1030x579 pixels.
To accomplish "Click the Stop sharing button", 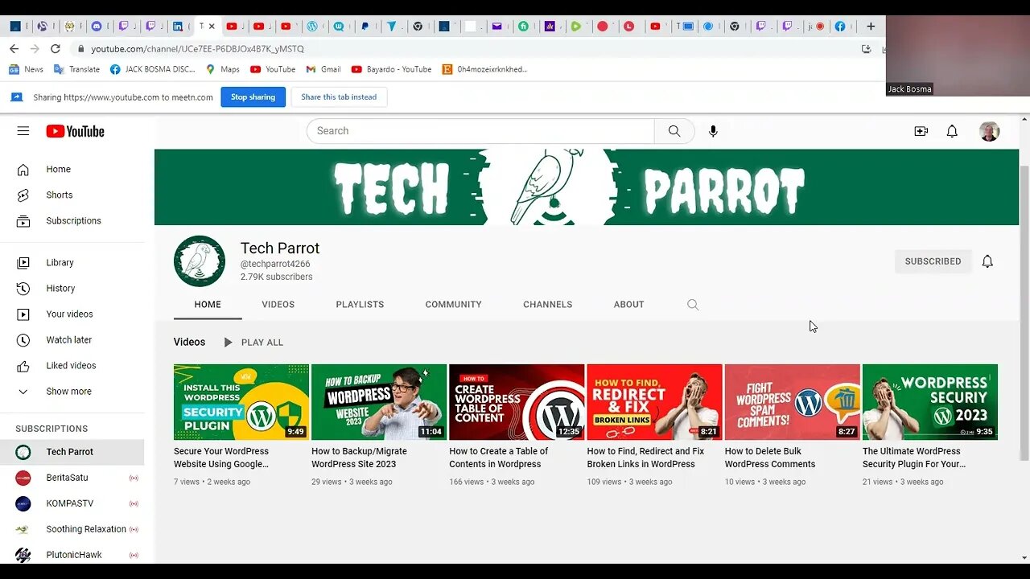I will click(x=253, y=97).
